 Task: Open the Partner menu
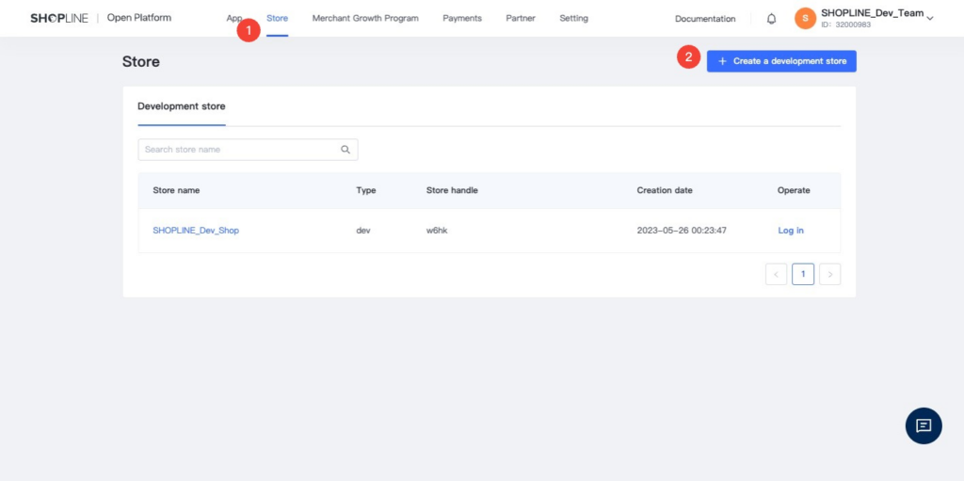pos(521,19)
